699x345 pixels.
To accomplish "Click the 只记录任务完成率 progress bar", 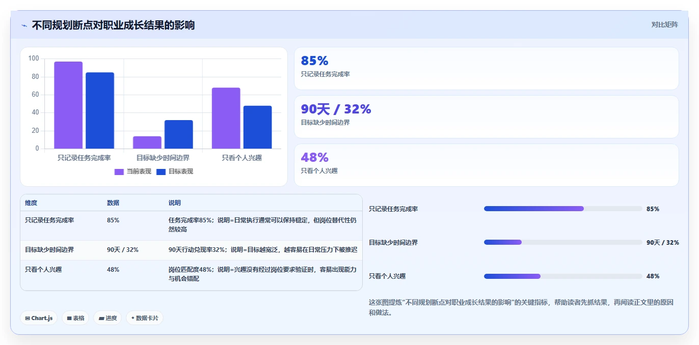I will pos(563,209).
